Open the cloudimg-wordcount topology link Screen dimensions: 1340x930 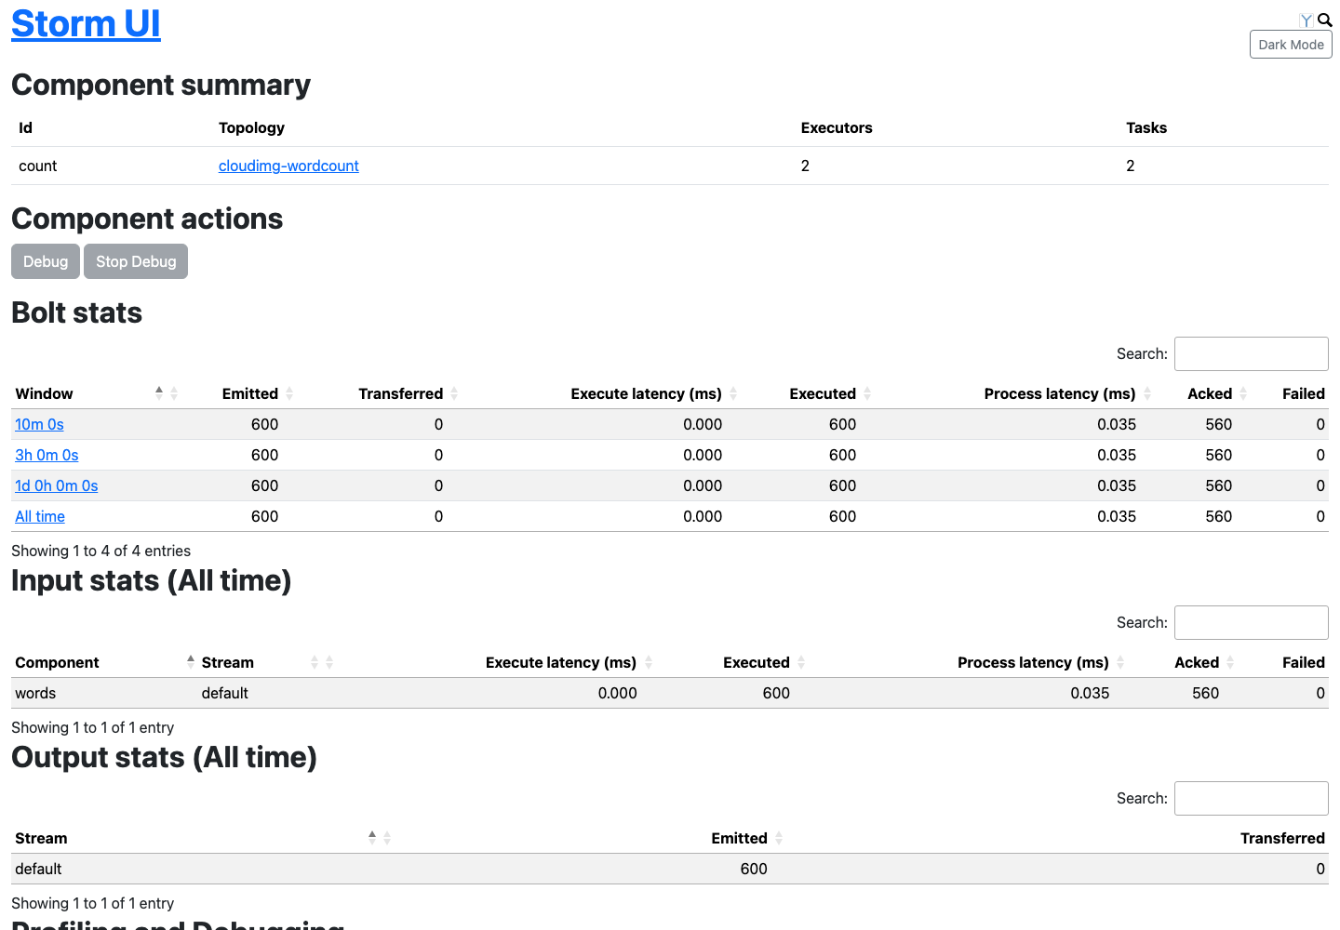click(x=288, y=166)
